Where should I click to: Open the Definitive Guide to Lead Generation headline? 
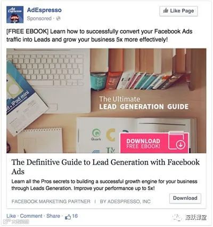(105, 167)
